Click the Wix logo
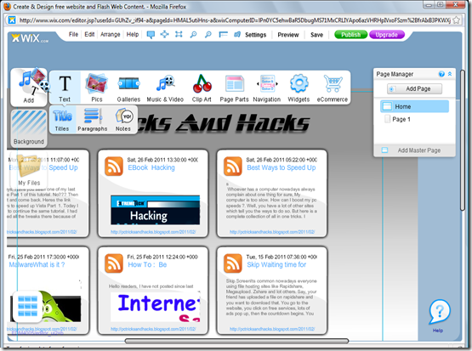This screenshot has height=351, width=472. tap(30, 38)
